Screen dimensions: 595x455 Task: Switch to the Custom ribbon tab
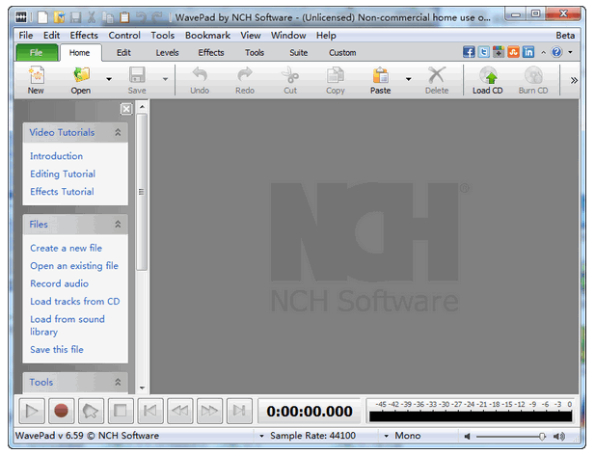coord(342,53)
